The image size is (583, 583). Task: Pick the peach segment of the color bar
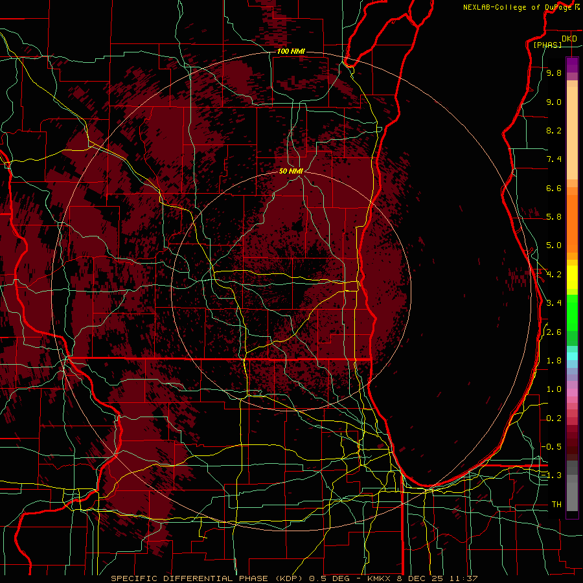click(x=572, y=133)
